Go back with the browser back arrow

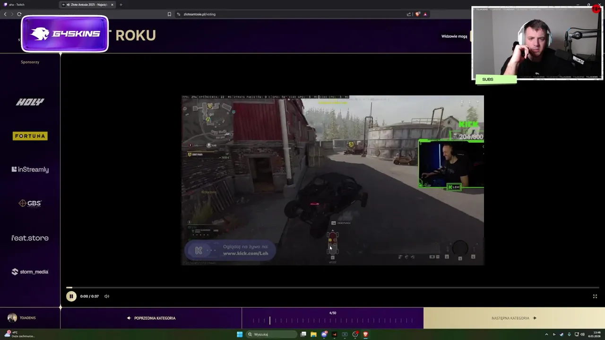5,14
